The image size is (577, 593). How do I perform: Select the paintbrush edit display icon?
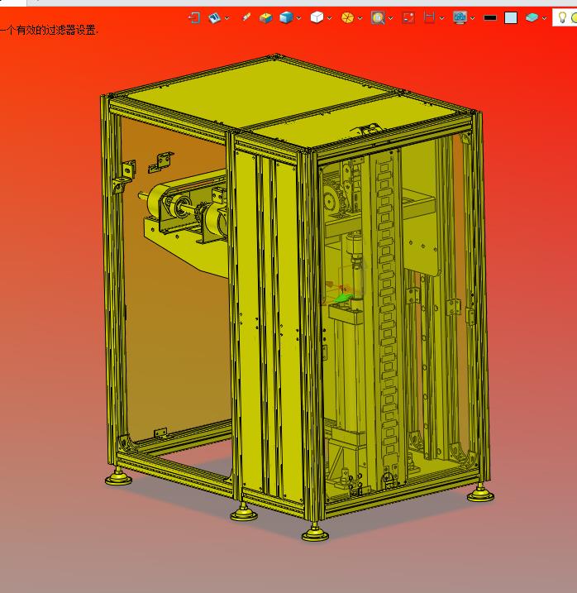pos(246,17)
